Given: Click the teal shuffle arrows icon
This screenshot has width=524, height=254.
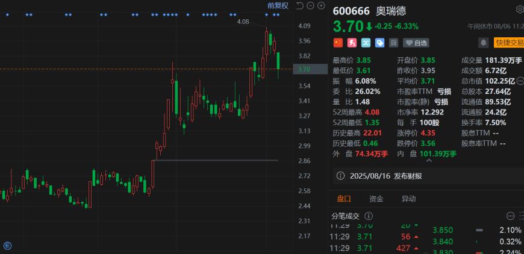Looking at the screenshot, I should (x=366, y=43).
